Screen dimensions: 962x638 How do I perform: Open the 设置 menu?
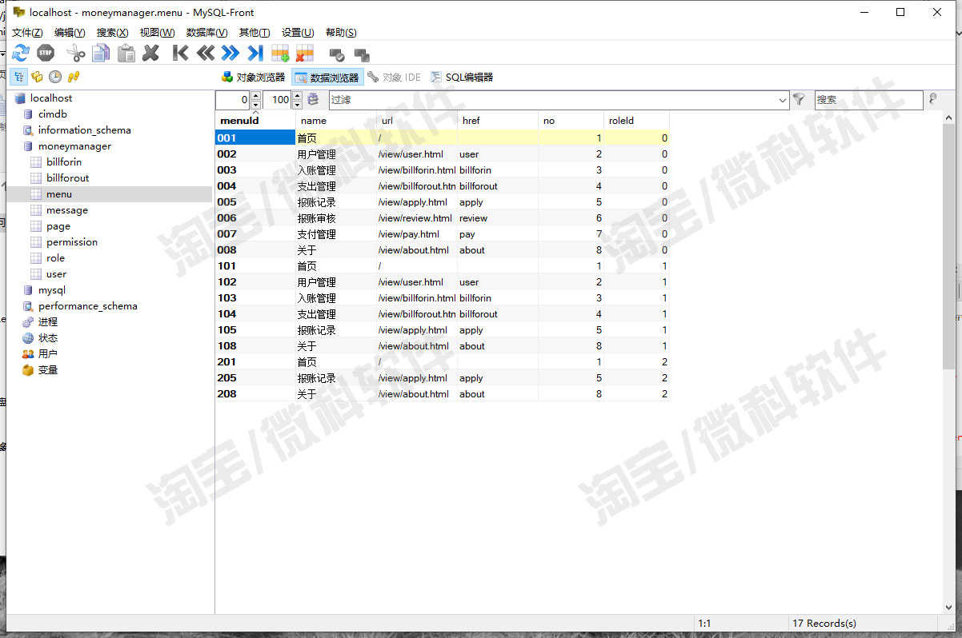tap(298, 32)
